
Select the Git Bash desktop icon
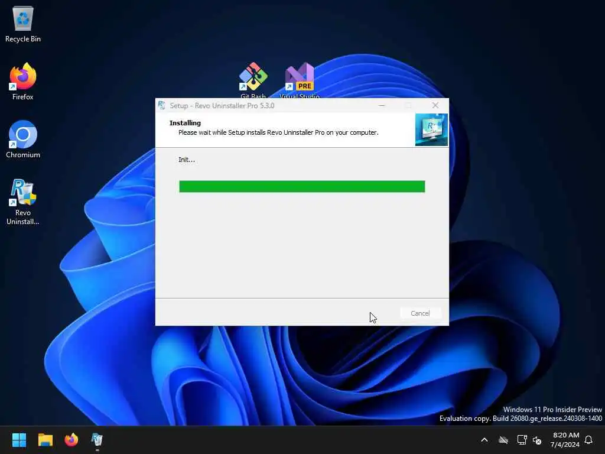click(253, 80)
